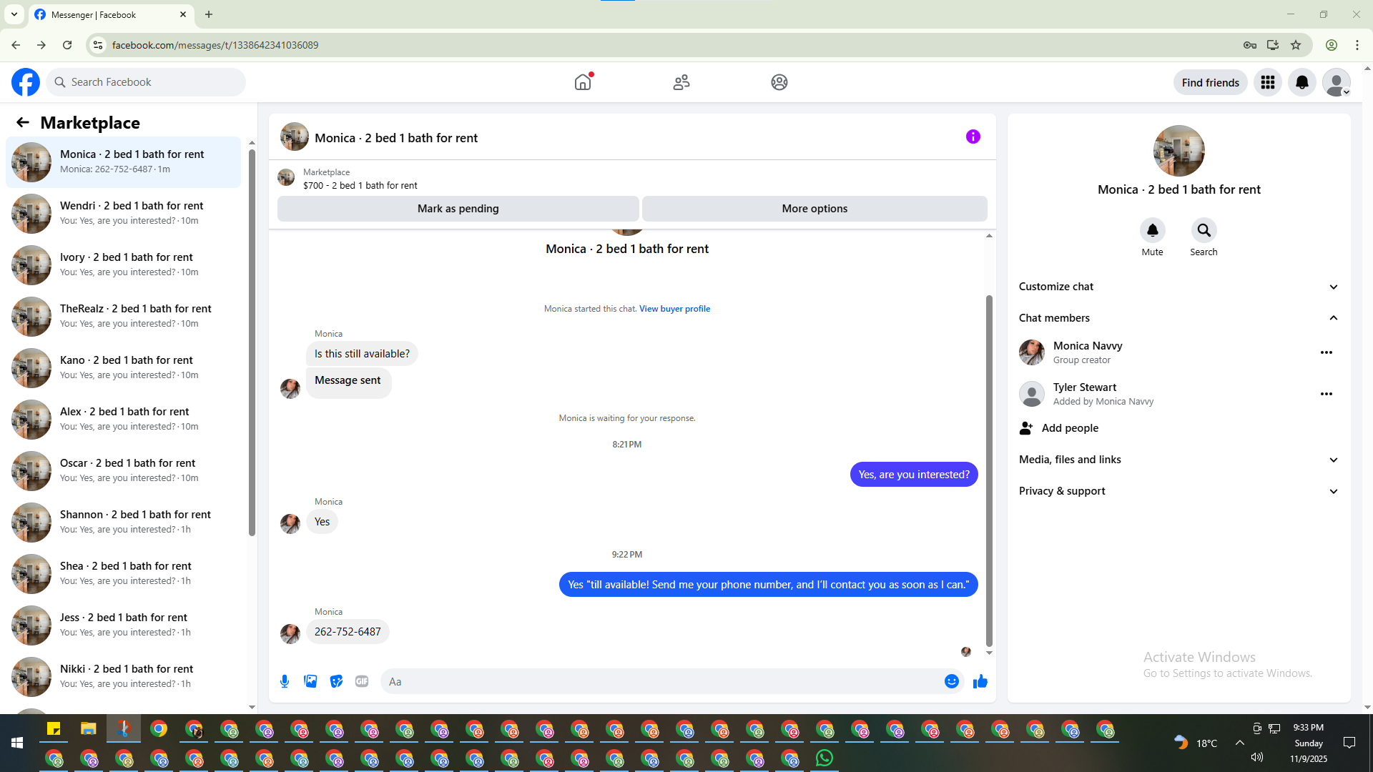Open the volume control in system tray

(1257, 757)
